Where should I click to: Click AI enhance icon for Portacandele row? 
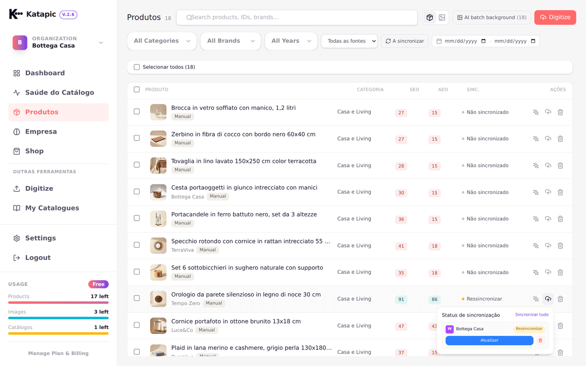(x=536, y=219)
